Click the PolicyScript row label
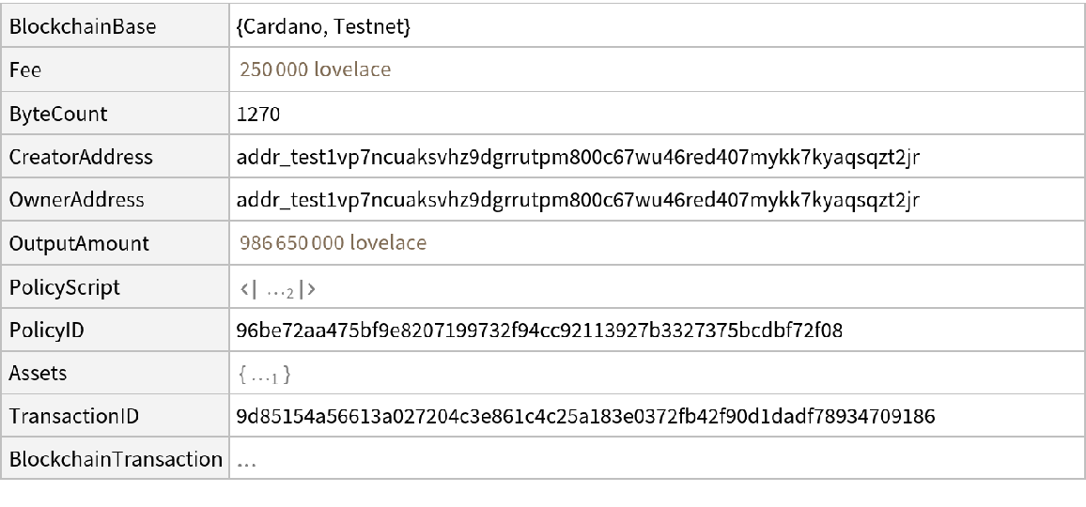Viewport: 1086px width, 507px height. point(65,287)
